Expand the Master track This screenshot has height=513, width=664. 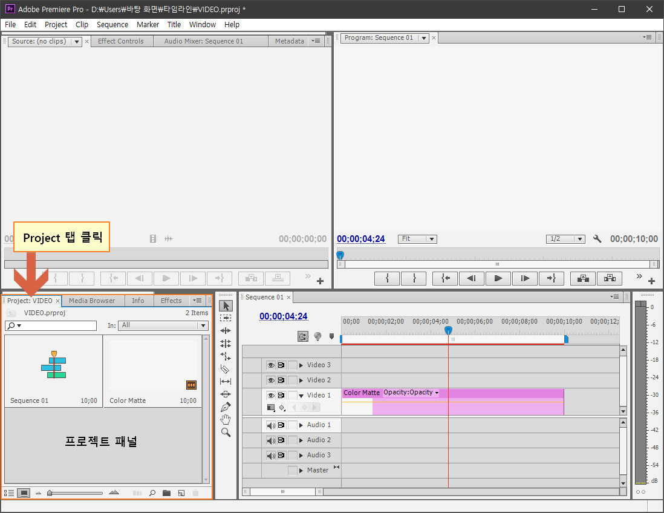(x=301, y=471)
